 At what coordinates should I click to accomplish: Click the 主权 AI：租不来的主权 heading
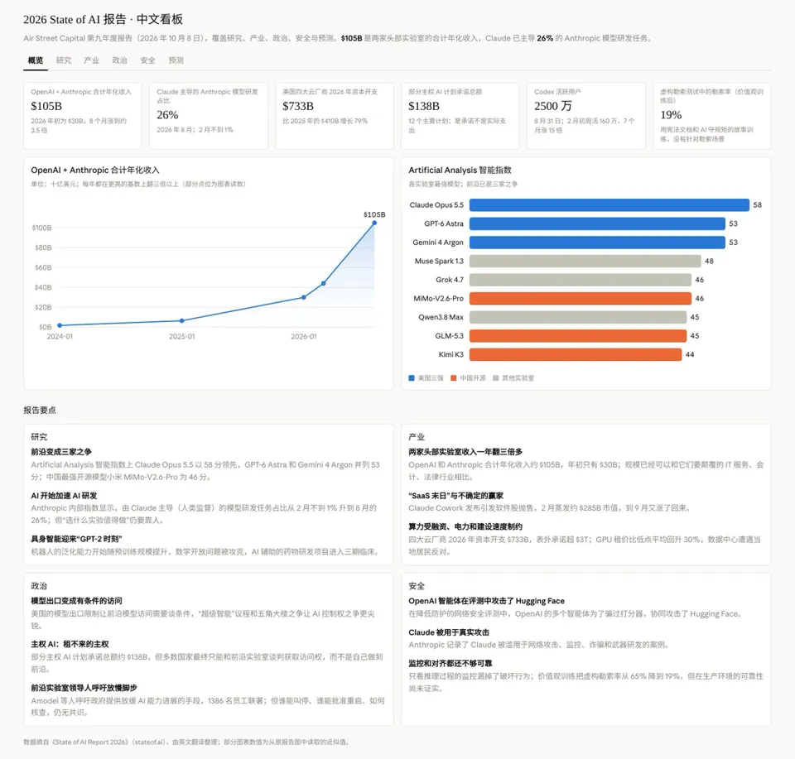tap(70, 644)
